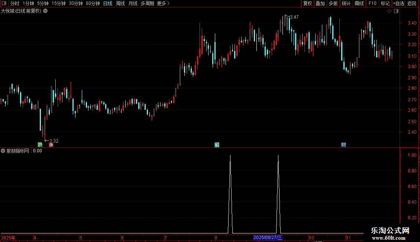Click the 3.47 high price label
The image size is (420, 242).
coord(294,17)
